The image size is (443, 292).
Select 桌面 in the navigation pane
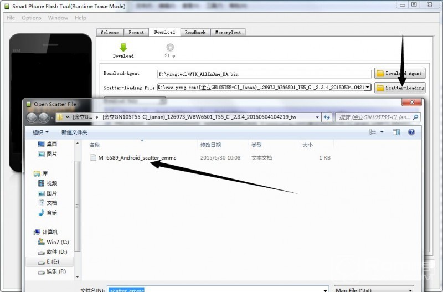(48, 144)
